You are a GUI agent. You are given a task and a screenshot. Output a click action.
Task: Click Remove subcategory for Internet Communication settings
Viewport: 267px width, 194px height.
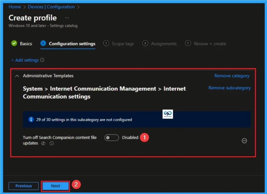pos(229,88)
